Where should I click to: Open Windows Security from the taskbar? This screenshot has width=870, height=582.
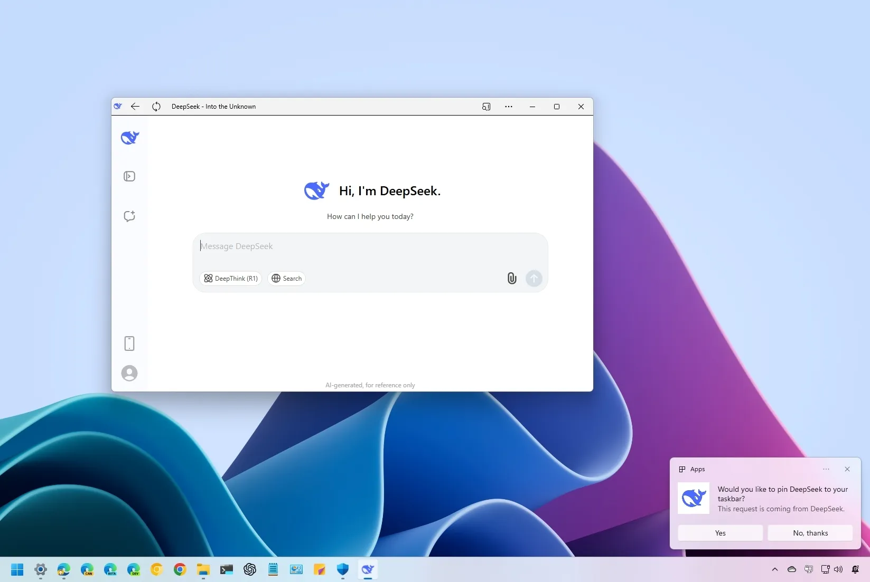pos(342,570)
